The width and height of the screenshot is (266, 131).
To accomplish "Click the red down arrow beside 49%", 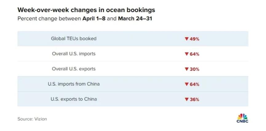I will coord(187,39).
